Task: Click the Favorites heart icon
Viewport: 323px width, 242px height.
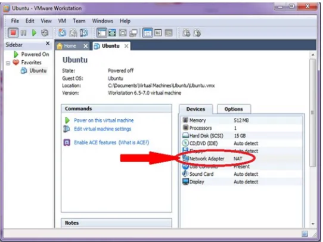Action: click(x=16, y=62)
